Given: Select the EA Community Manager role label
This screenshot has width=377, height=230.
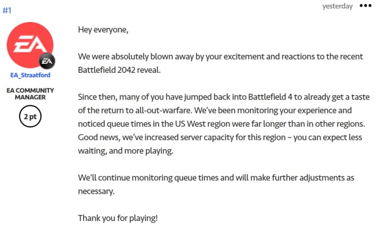Looking at the screenshot, I should tap(30, 94).
